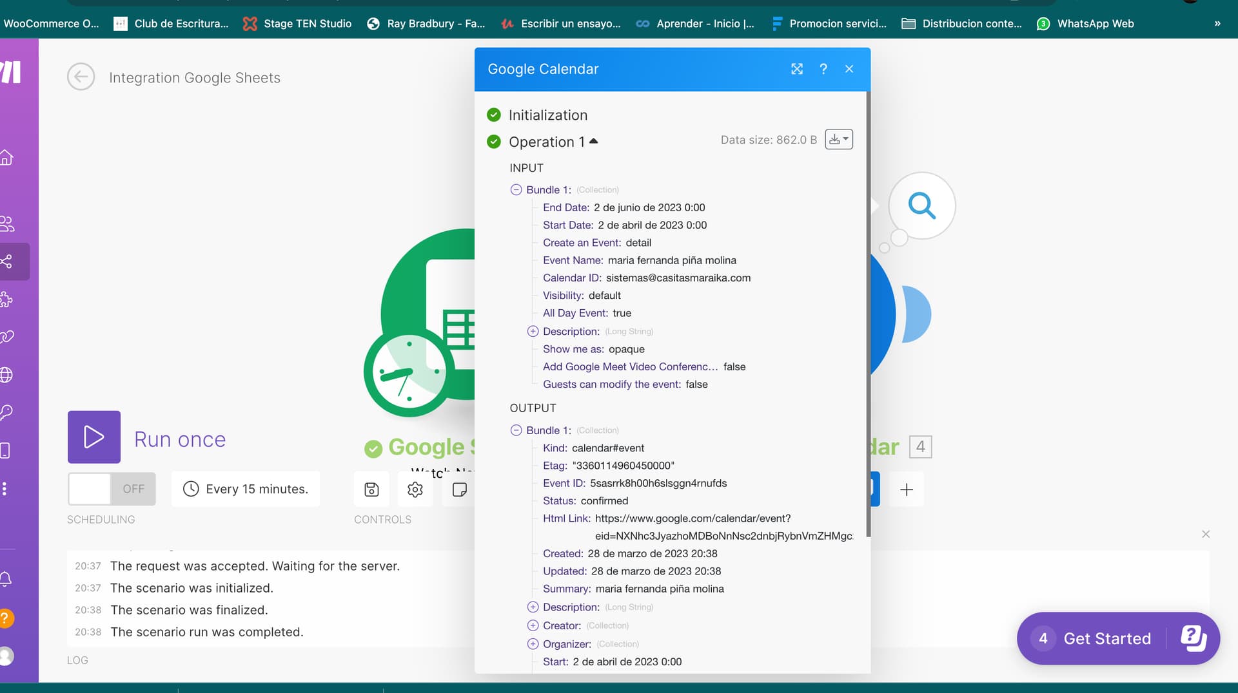
Task: Click the Google Calendar panel scrollbar
Action: point(868,316)
